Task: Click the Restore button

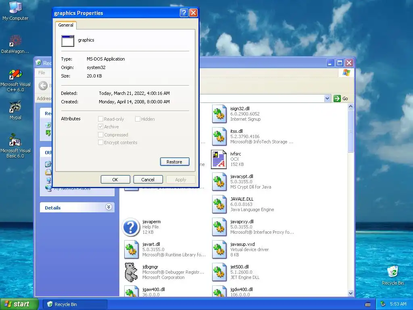Action: (175, 161)
